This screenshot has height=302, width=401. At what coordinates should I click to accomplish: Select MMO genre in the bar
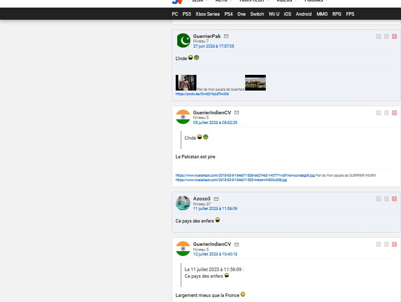tap(322, 14)
